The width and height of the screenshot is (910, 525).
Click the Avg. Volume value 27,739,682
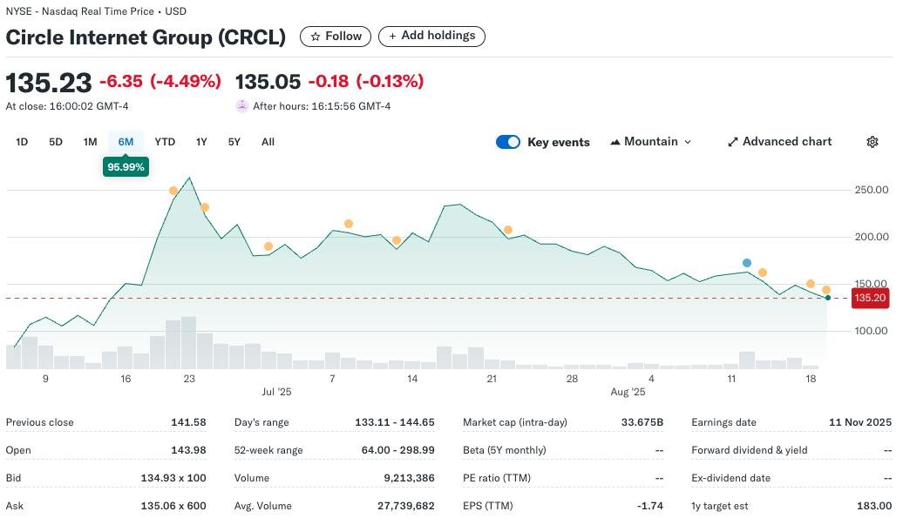[406, 506]
